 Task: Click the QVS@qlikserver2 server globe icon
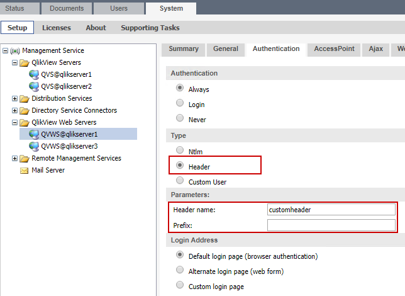(x=34, y=86)
